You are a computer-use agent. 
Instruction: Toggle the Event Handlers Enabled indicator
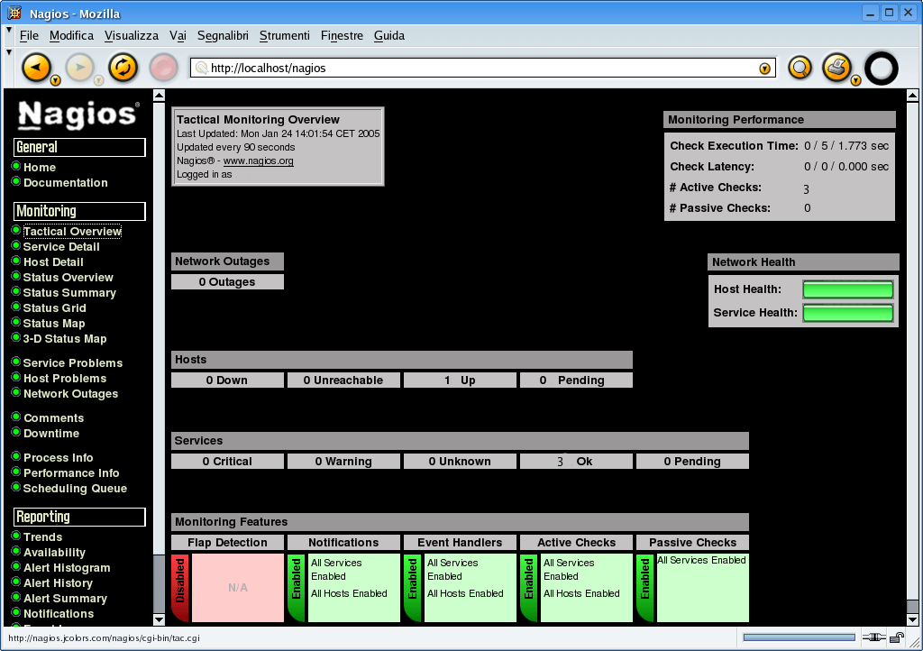413,587
